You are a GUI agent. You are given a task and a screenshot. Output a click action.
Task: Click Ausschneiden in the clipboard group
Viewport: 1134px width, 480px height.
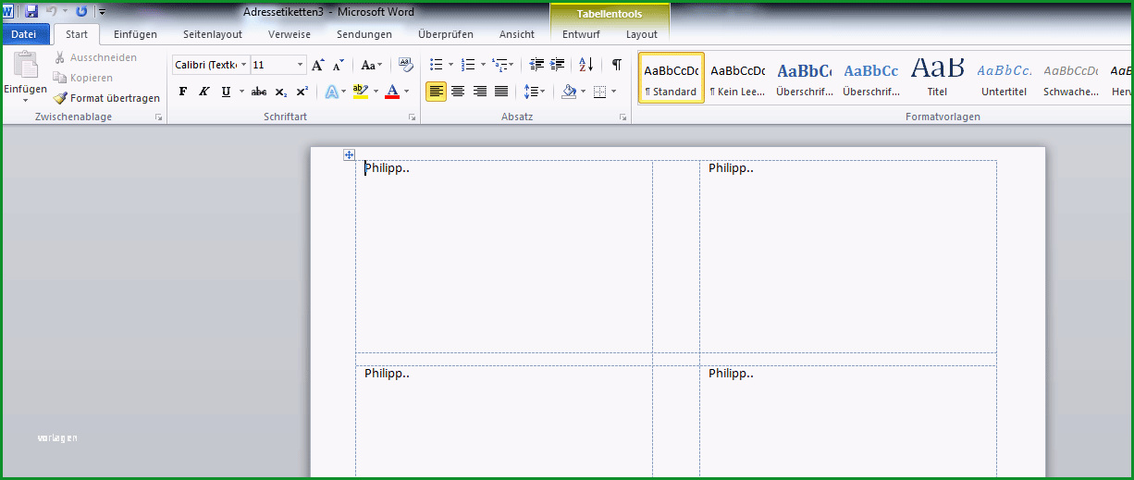coord(95,57)
